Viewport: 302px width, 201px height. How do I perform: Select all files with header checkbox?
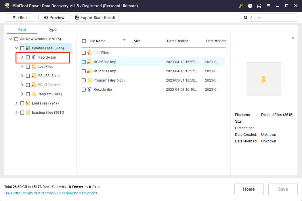84,41
